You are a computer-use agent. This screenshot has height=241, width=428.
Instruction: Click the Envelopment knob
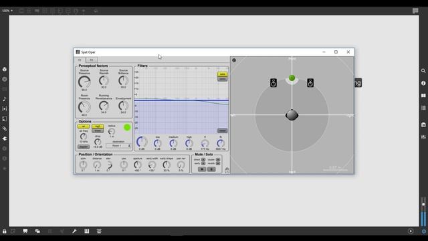(123, 106)
